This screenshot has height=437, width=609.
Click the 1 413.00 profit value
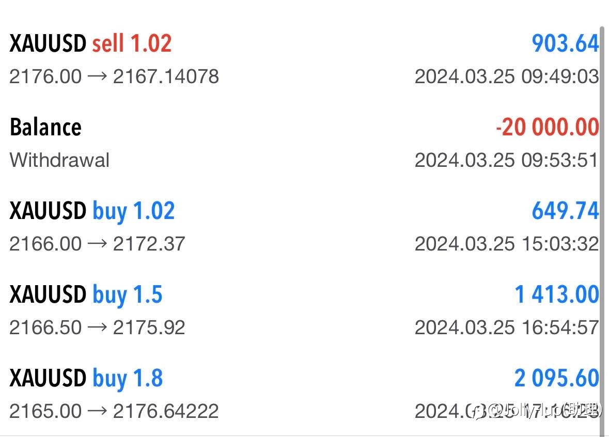click(556, 294)
